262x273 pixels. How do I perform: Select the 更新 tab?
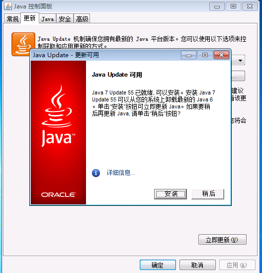point(30,18)
